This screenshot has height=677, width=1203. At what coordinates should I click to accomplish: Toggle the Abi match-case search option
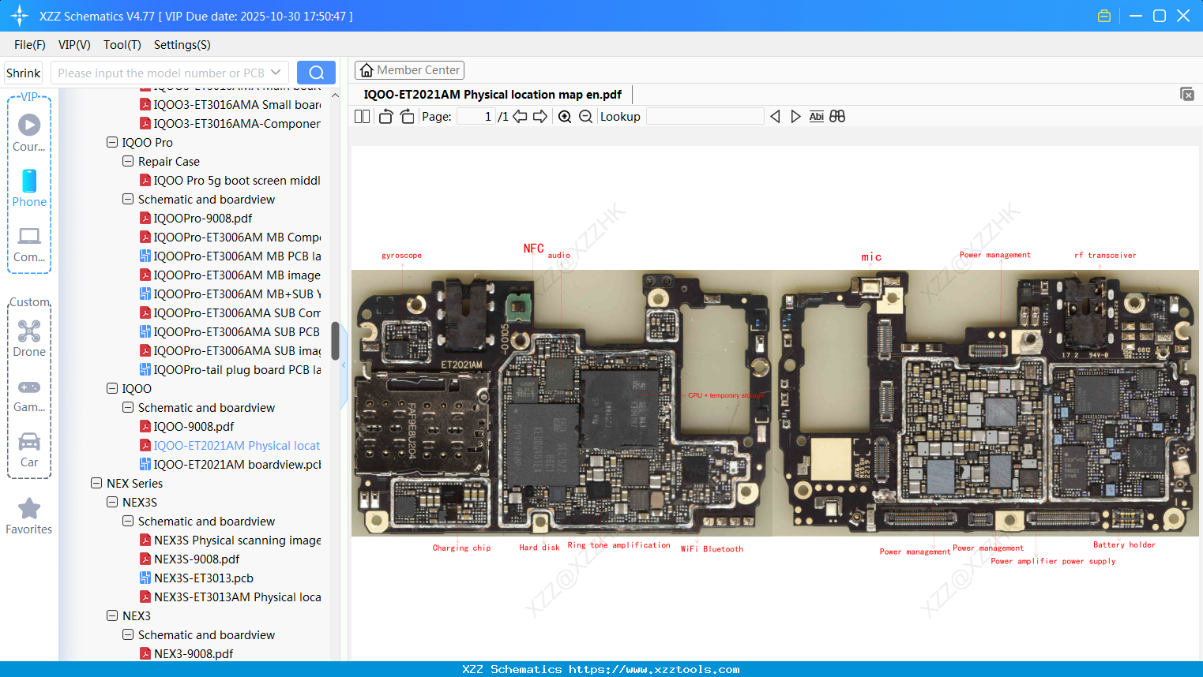817,117
